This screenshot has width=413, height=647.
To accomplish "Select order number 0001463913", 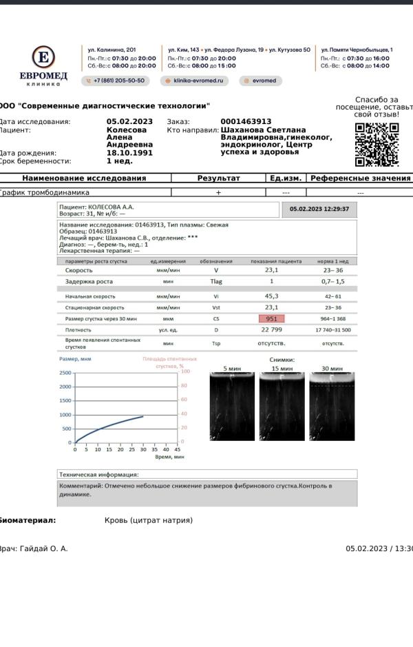I will coord(246,122).
